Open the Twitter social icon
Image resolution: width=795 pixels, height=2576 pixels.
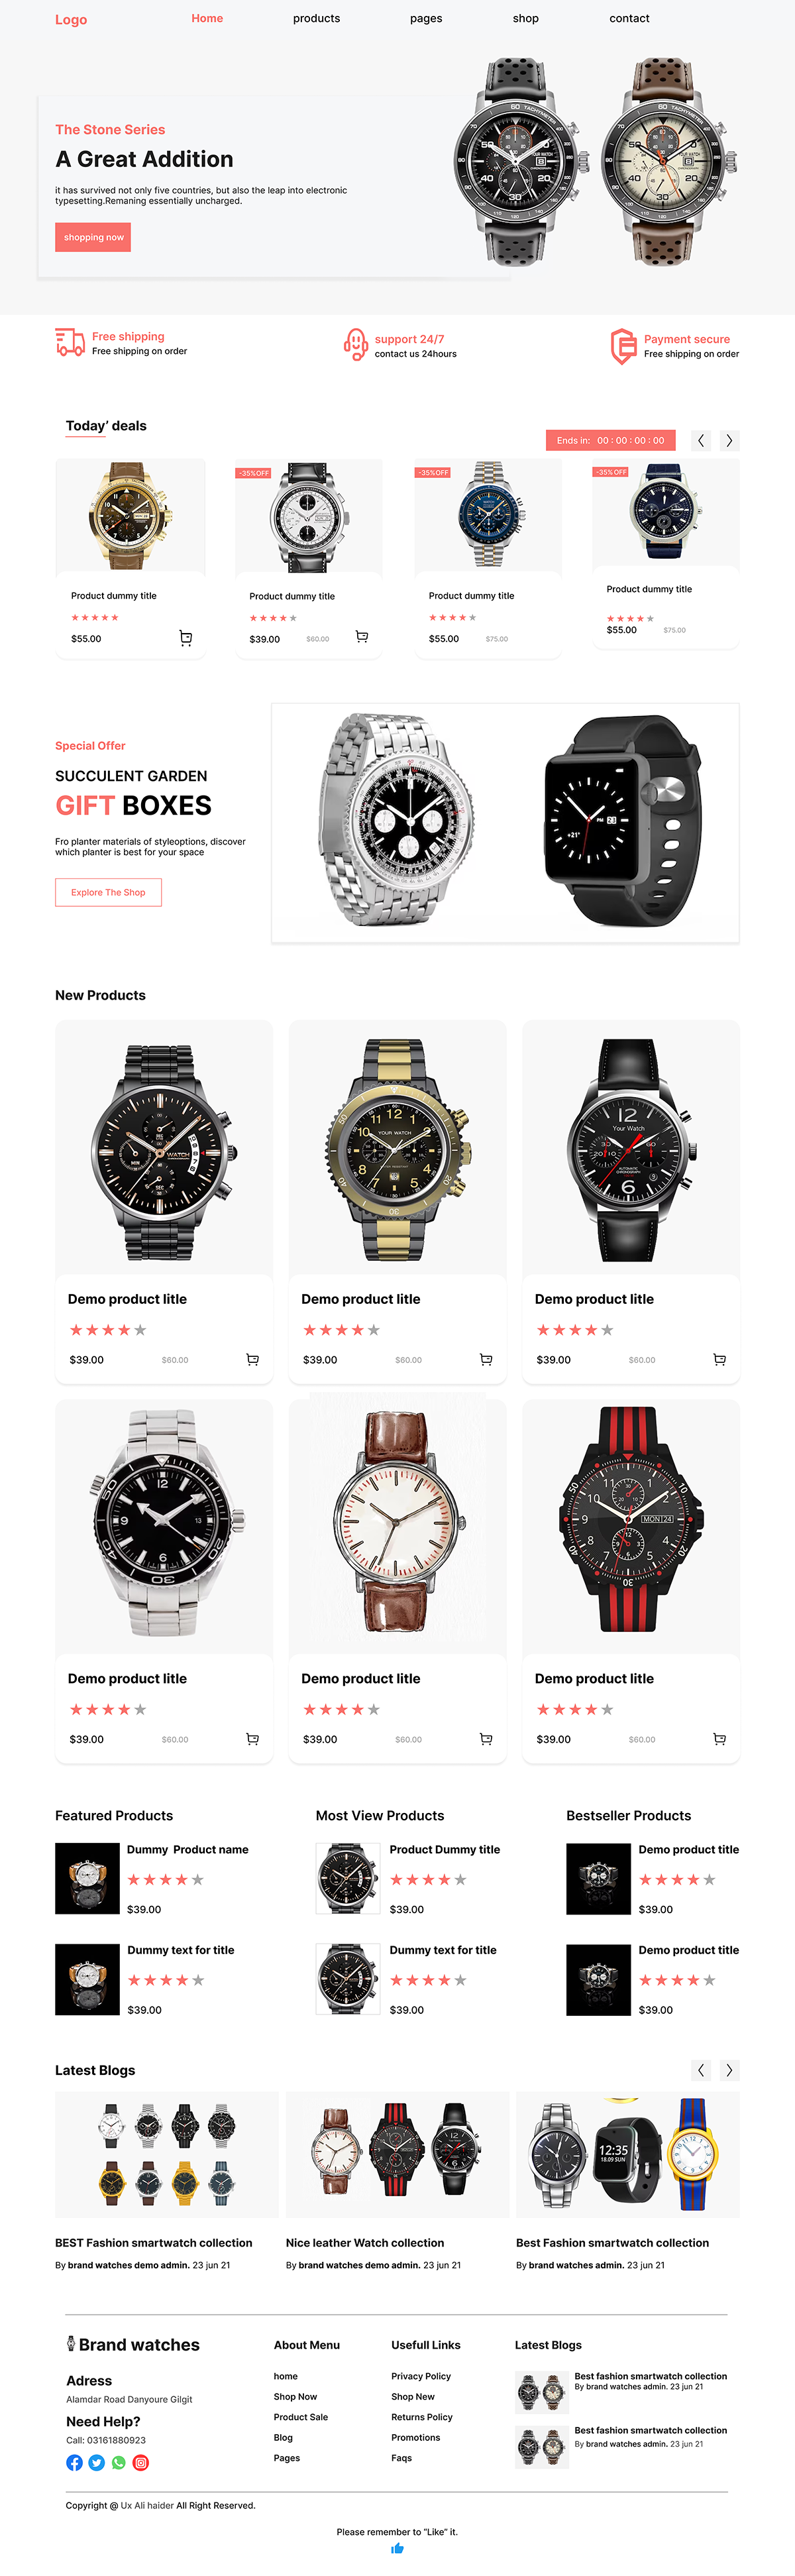click(97, 2462)
